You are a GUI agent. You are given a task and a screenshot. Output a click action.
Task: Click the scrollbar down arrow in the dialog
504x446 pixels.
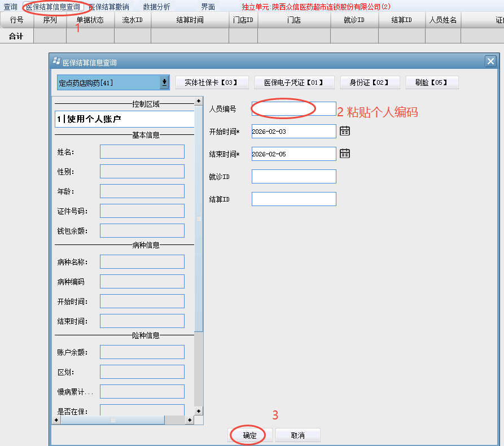click(198, 412)
